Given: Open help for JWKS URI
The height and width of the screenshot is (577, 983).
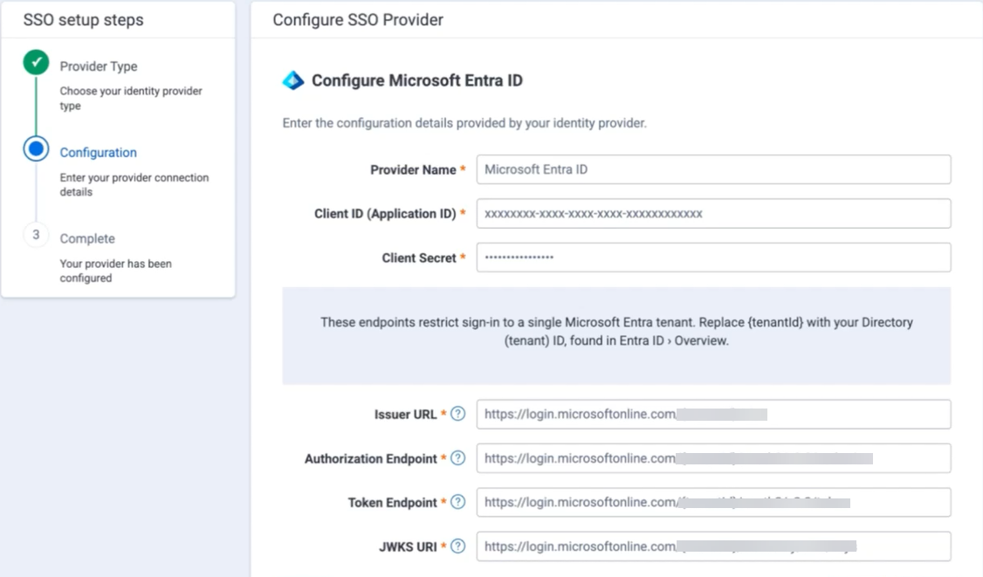Looking at the screenshot, I should tap(458, 546).
